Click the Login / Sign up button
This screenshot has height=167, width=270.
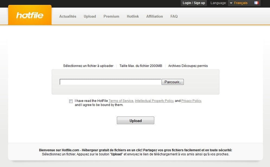(194, 3)
